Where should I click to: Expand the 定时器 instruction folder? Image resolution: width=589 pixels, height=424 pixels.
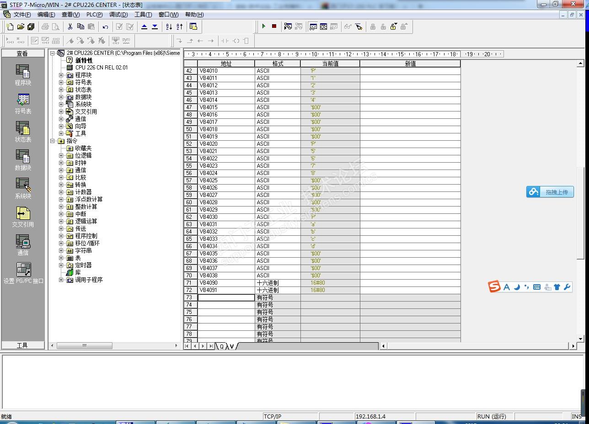click(x=61, y=265)
